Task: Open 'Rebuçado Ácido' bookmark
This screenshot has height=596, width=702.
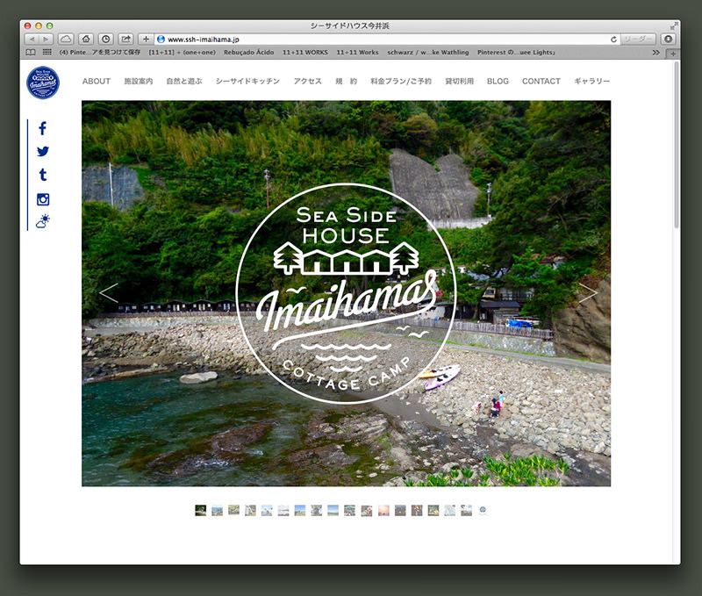Action: (x=248, y=53)
